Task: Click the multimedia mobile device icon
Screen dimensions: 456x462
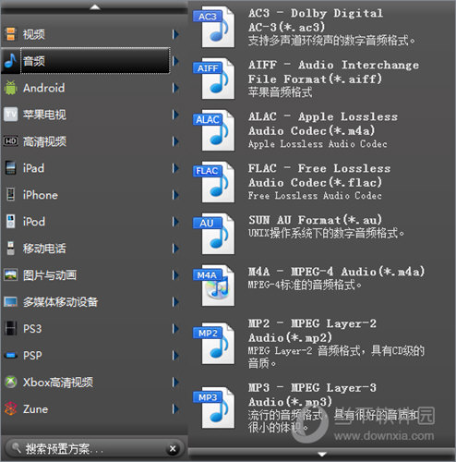Action: (10, 302)
